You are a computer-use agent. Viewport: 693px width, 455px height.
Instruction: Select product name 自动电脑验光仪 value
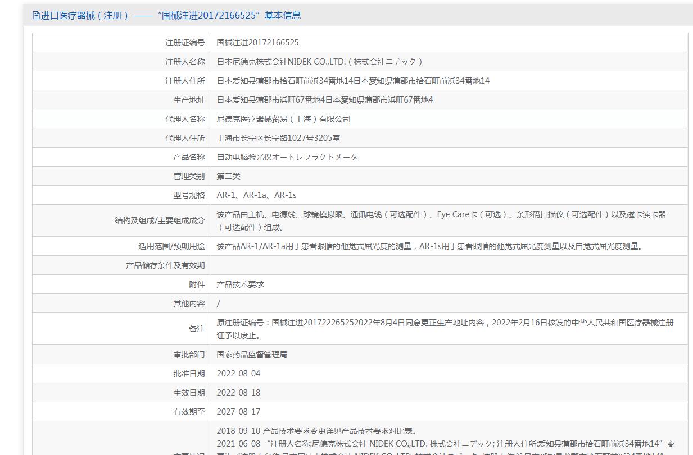point(287,157)
